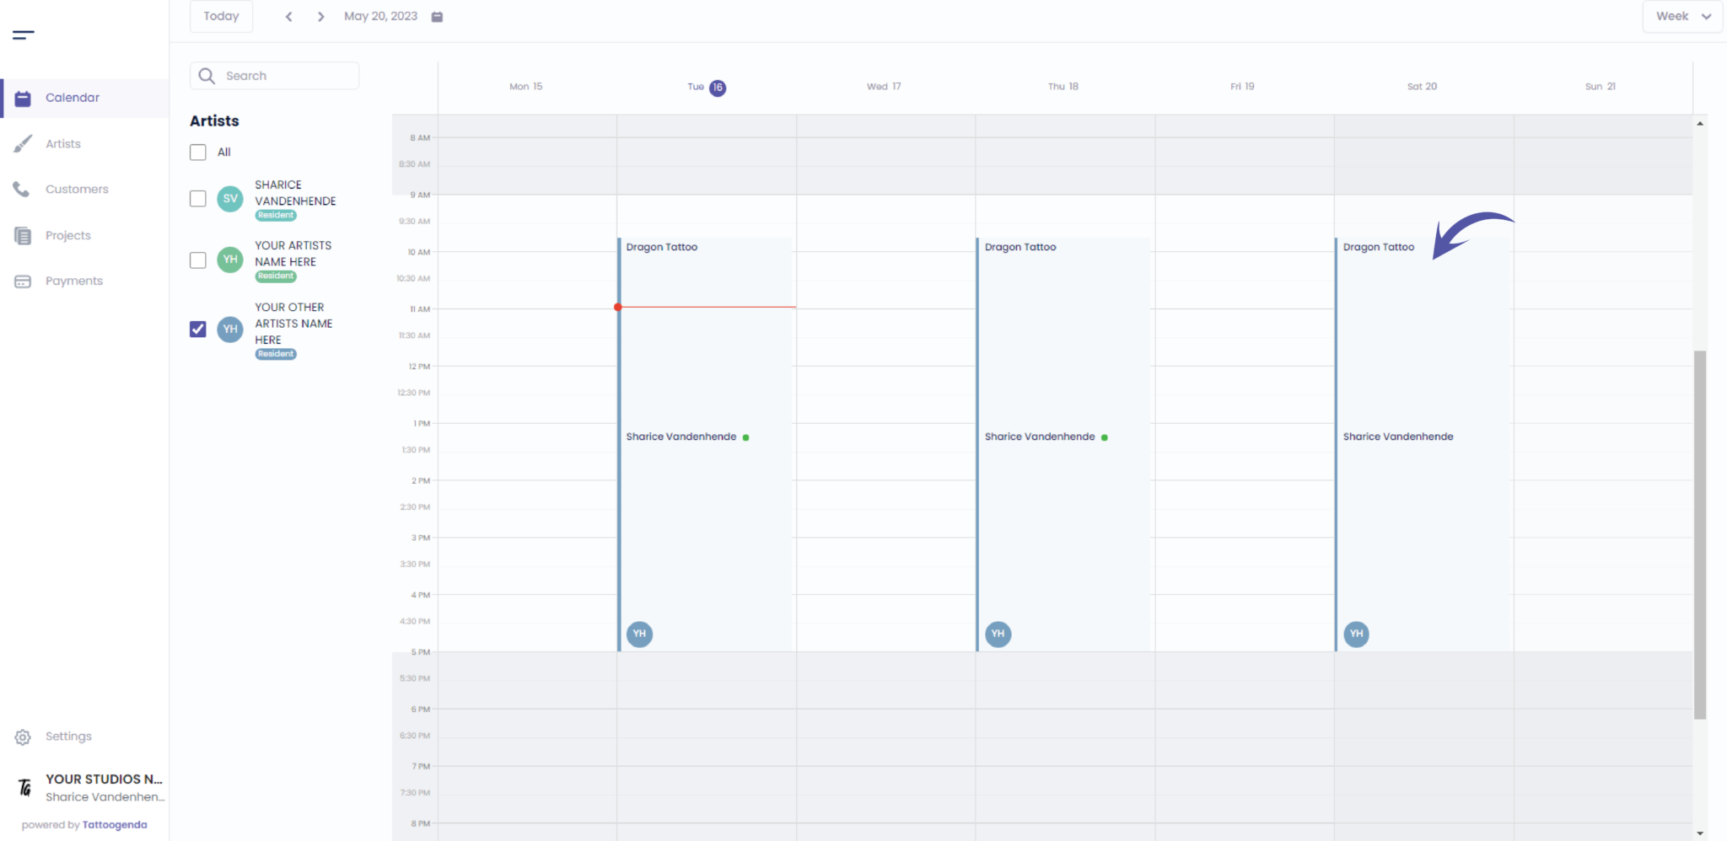Check Sharice Vandenhende artist checkbox
This screenshot has height=841, width=1727.
(x=198, y=199)
